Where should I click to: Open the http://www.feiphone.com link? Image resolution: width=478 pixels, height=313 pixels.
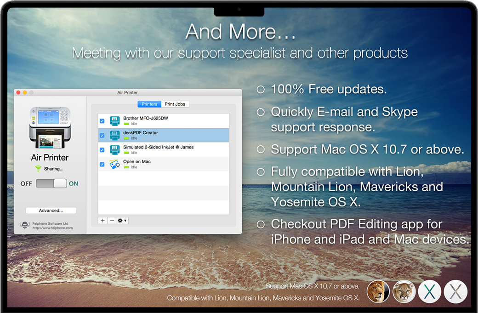point(53,228)
